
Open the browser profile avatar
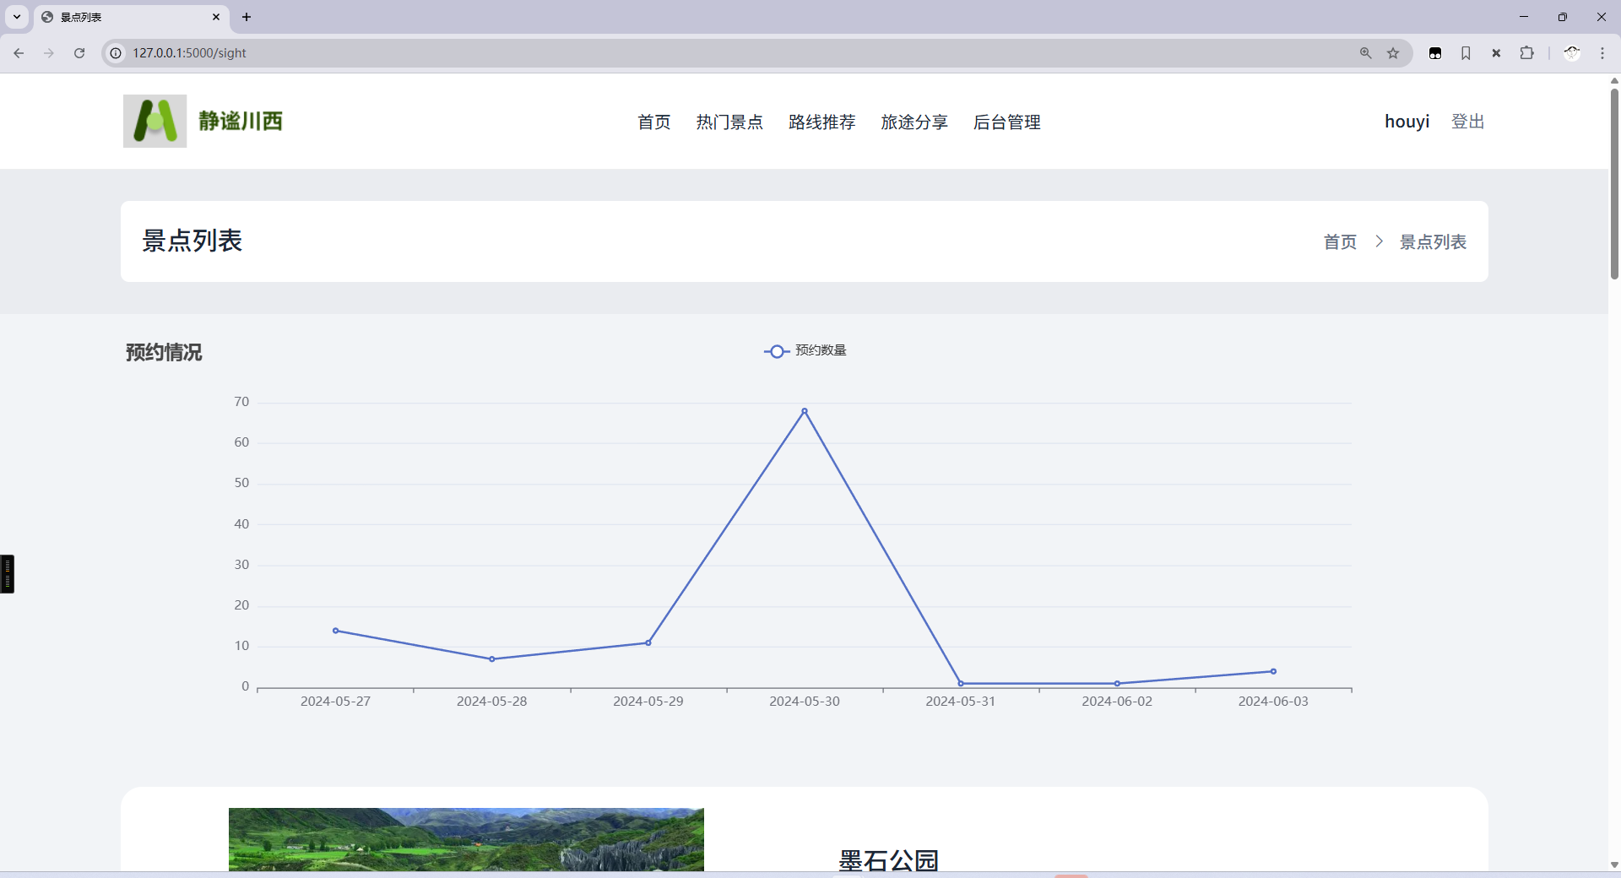click(x=1572, y=53)
